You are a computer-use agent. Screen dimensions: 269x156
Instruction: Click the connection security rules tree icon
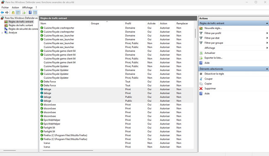pos(6,29)
